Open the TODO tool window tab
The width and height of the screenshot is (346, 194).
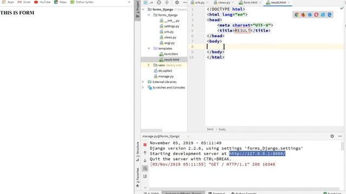click(x=151, y=193)
